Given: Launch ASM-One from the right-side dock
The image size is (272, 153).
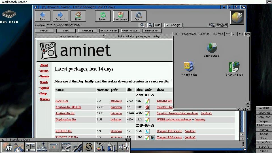Looking at the screenshot, I should 264,112.
